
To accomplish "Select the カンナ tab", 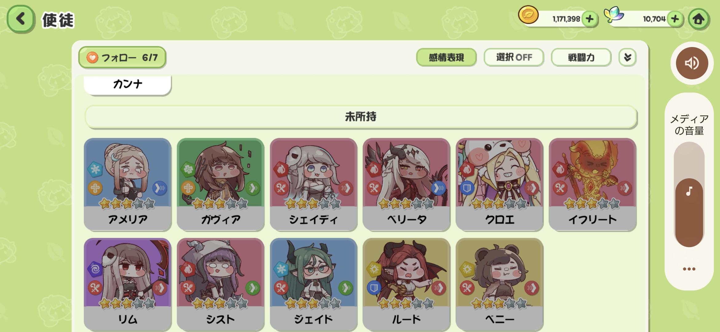I will coord(127,84).
